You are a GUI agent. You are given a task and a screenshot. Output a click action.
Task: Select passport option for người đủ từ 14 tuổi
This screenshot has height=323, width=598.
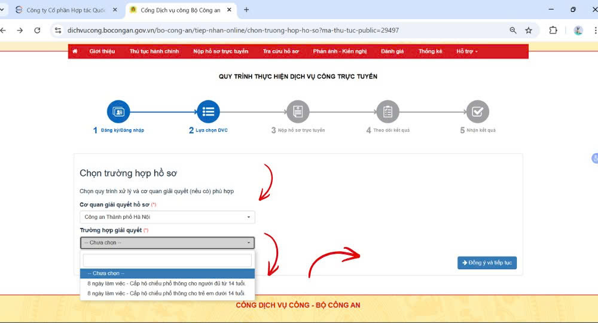(166, 284)
